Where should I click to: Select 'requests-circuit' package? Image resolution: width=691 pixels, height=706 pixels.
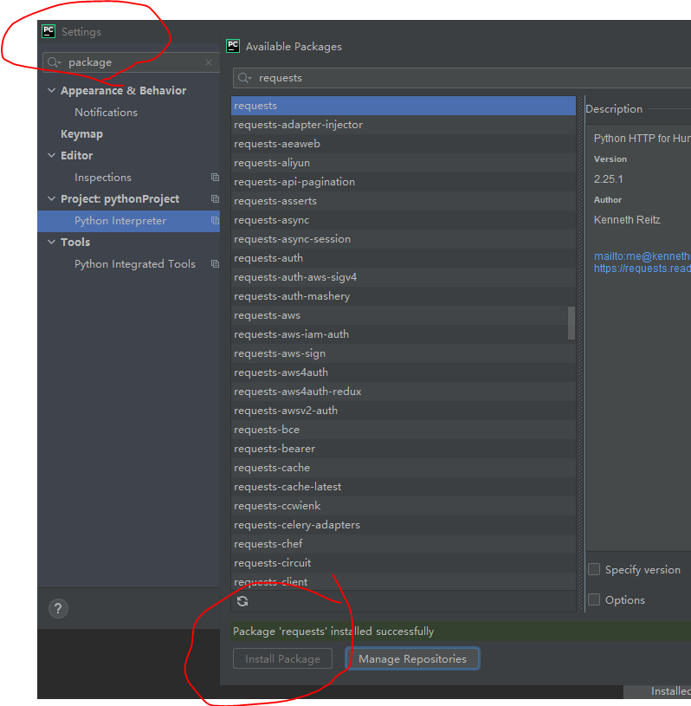pyautogui.click(x=404, y=563)
